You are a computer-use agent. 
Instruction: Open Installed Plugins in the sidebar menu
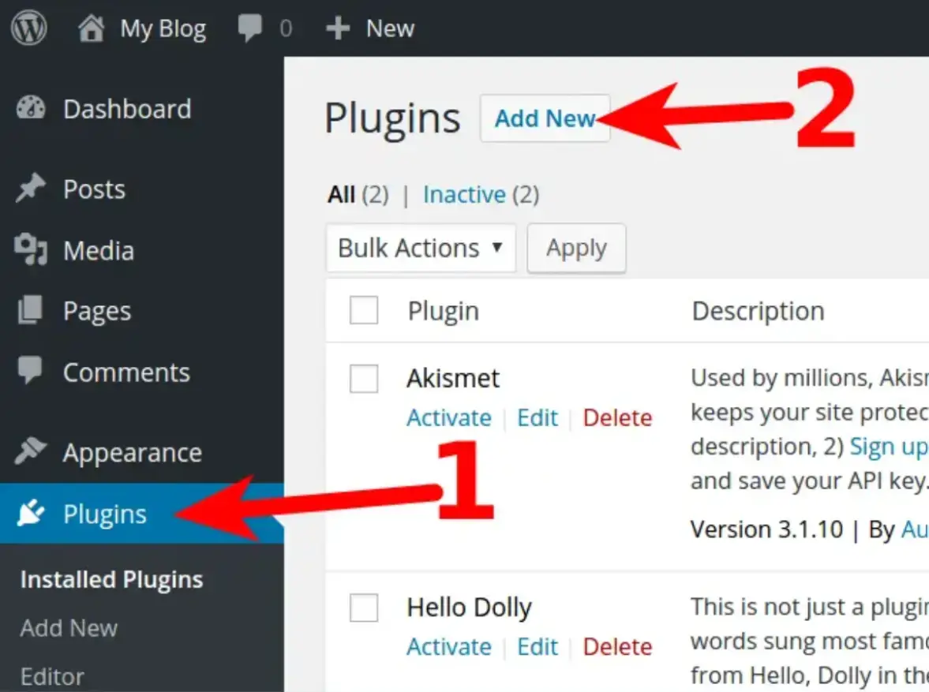(x=111, y=579)
